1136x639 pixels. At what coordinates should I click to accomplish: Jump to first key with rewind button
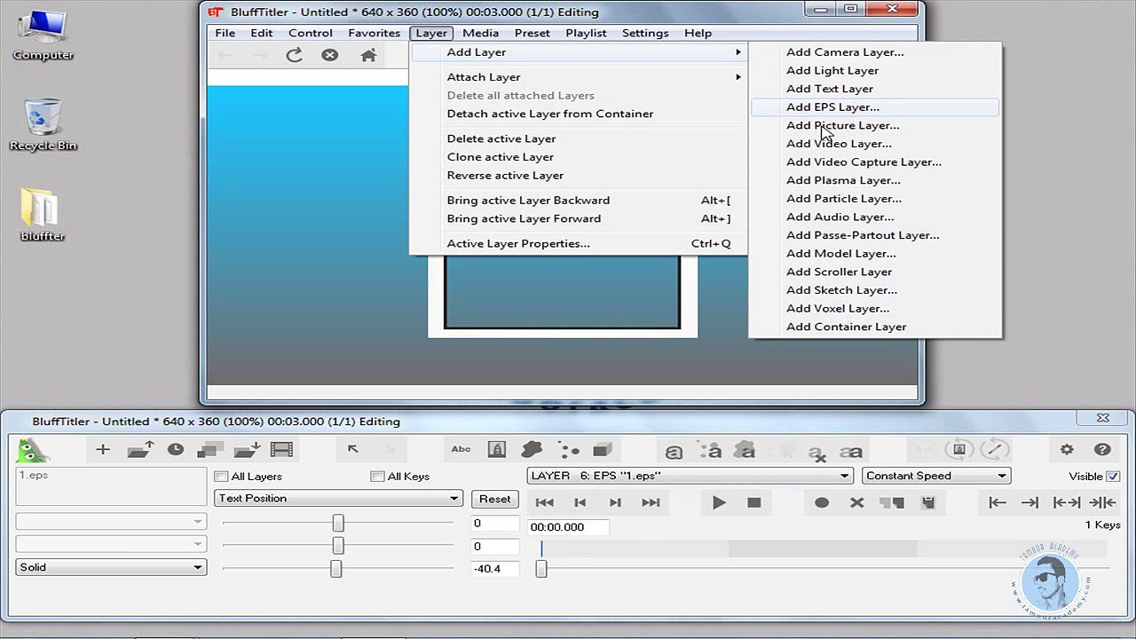pyautogui.click(x=545, y=502)
